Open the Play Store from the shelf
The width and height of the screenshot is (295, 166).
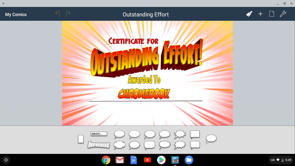161,160
